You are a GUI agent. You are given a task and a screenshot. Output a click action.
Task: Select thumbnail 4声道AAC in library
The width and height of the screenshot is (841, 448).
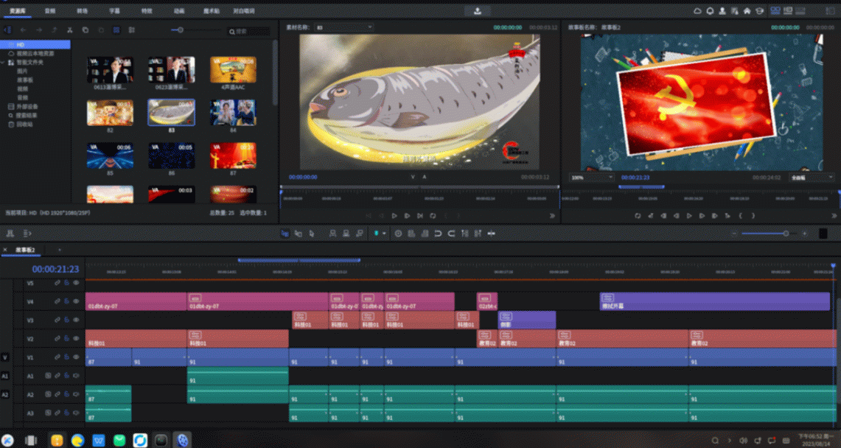click(x=233, y=70)
